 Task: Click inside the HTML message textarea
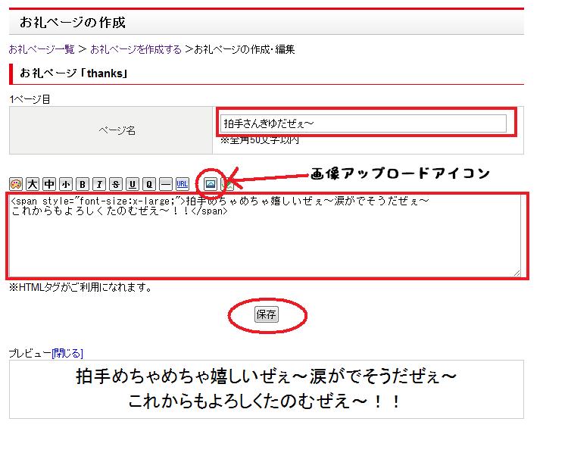click(264, 242)
